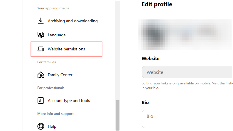The height and width of the screenshot is (131, 233).
Task: Click the Help lifebuoy icon
Action: point(41,126)
